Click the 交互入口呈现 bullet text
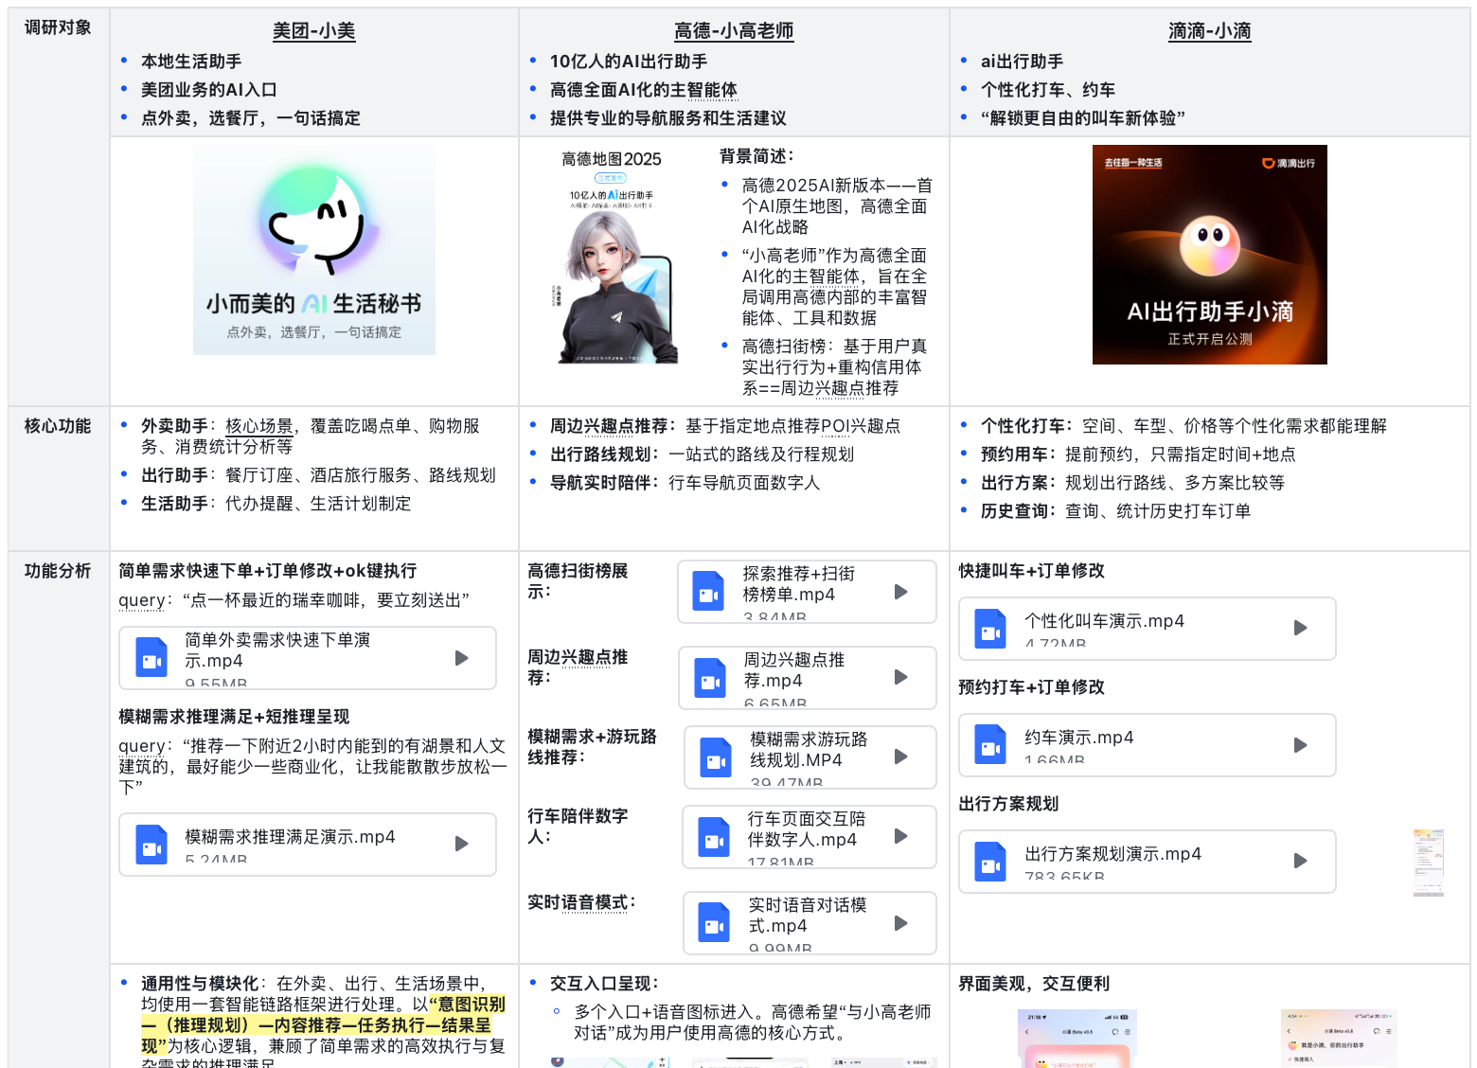The image size is (1477, 1068). pos(604,984)
